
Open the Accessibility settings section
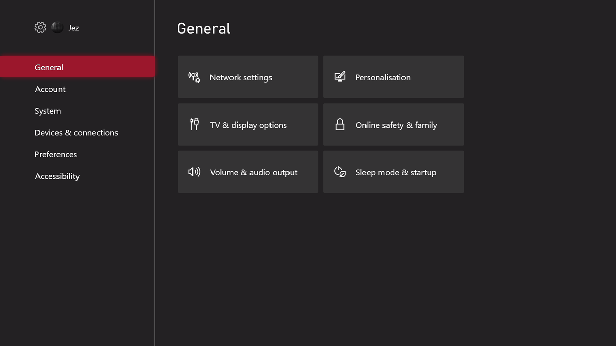pos(57,176)
